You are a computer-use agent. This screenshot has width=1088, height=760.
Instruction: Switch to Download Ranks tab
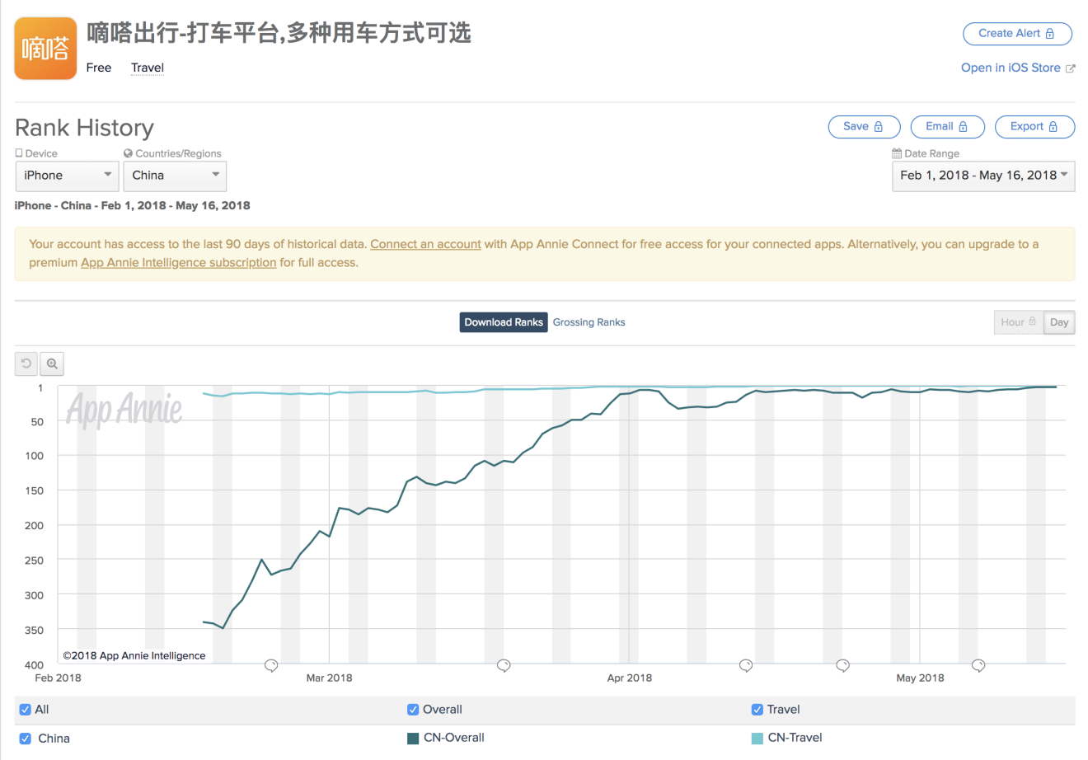(504, 322)
